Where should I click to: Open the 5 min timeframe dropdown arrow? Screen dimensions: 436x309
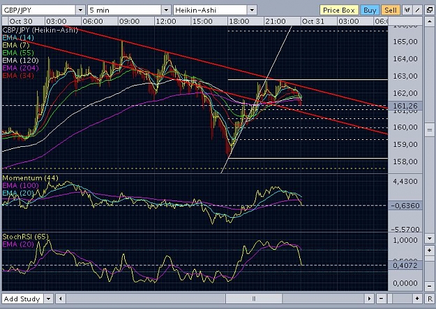(x=166, y=10)
